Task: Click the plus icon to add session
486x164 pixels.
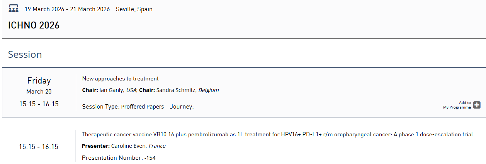Action: point(477,105)
